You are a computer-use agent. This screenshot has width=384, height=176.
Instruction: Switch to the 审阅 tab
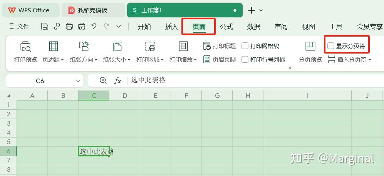click(x=281, y=27)
